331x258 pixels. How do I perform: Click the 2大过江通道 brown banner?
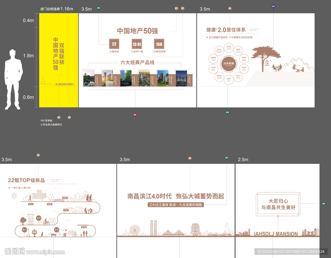click(x=176, y=205)
